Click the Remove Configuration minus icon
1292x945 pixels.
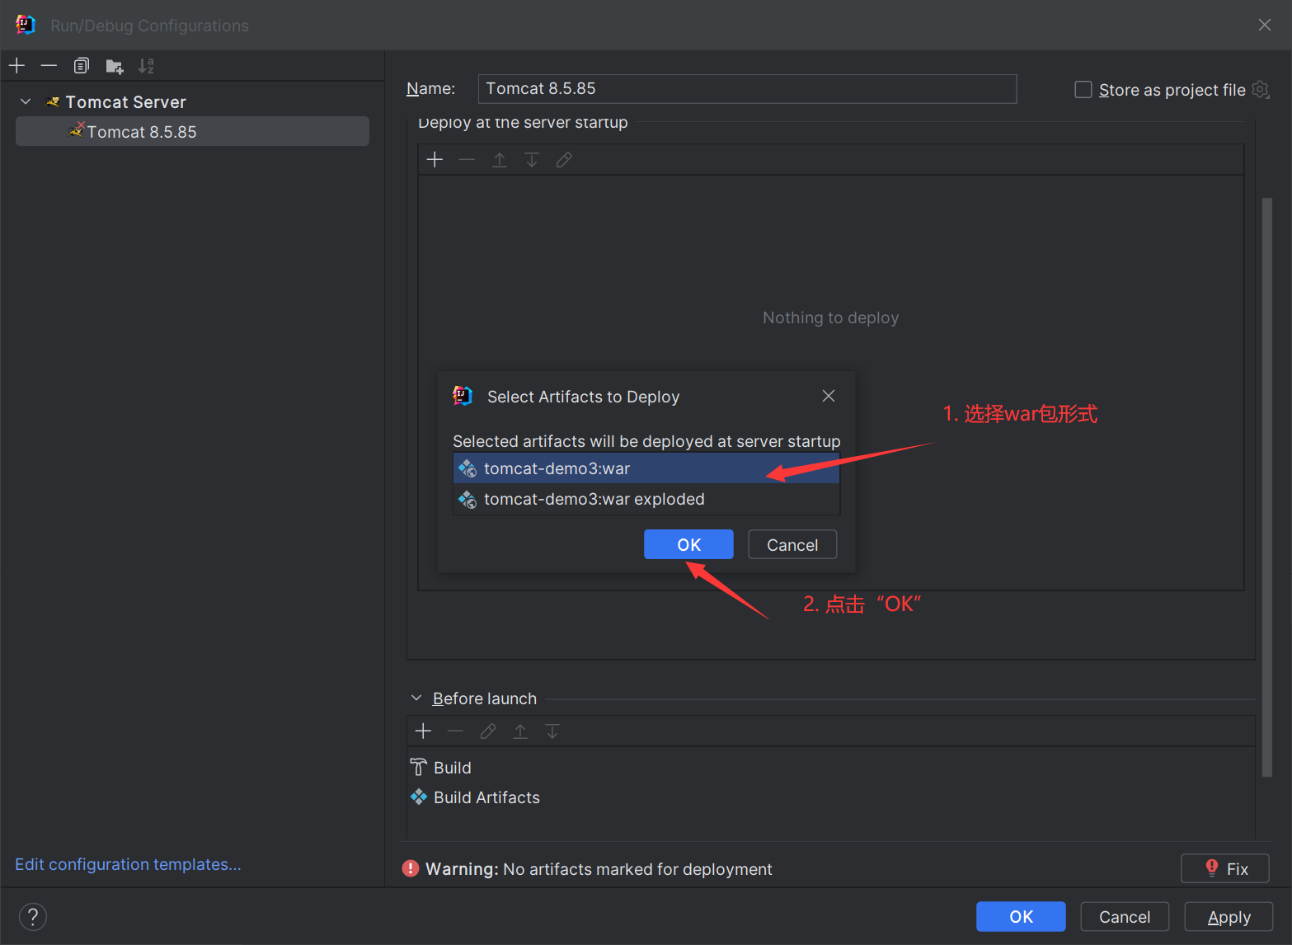[49, 65]
